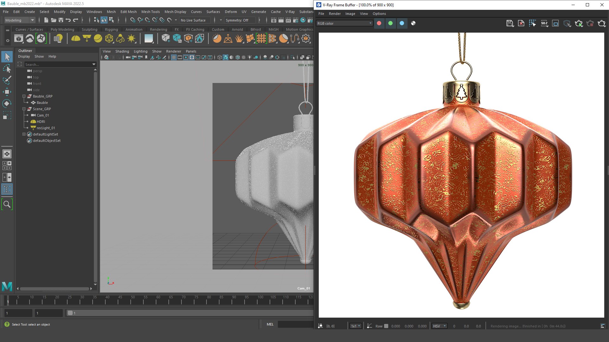Click the Symmetry: Off button
This screenshot has height=342, width=609.
point(239,20)
